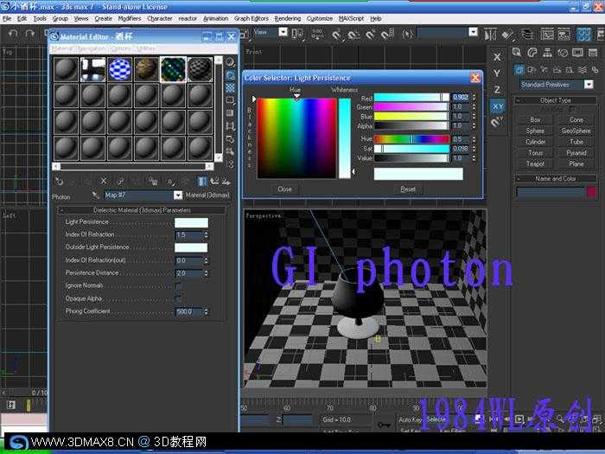
Task: Click Close in Color Selector
Action: tap(284, 189)
